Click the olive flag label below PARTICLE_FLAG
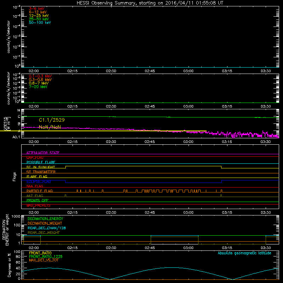Image resolution: width=283 pixels, height=283 pixels. click(35, 196)
